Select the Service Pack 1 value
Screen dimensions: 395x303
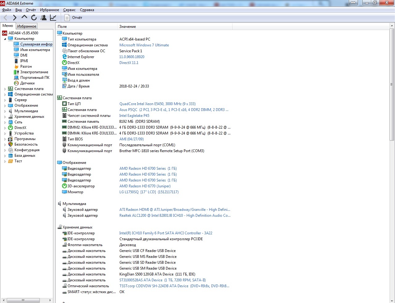131,51
